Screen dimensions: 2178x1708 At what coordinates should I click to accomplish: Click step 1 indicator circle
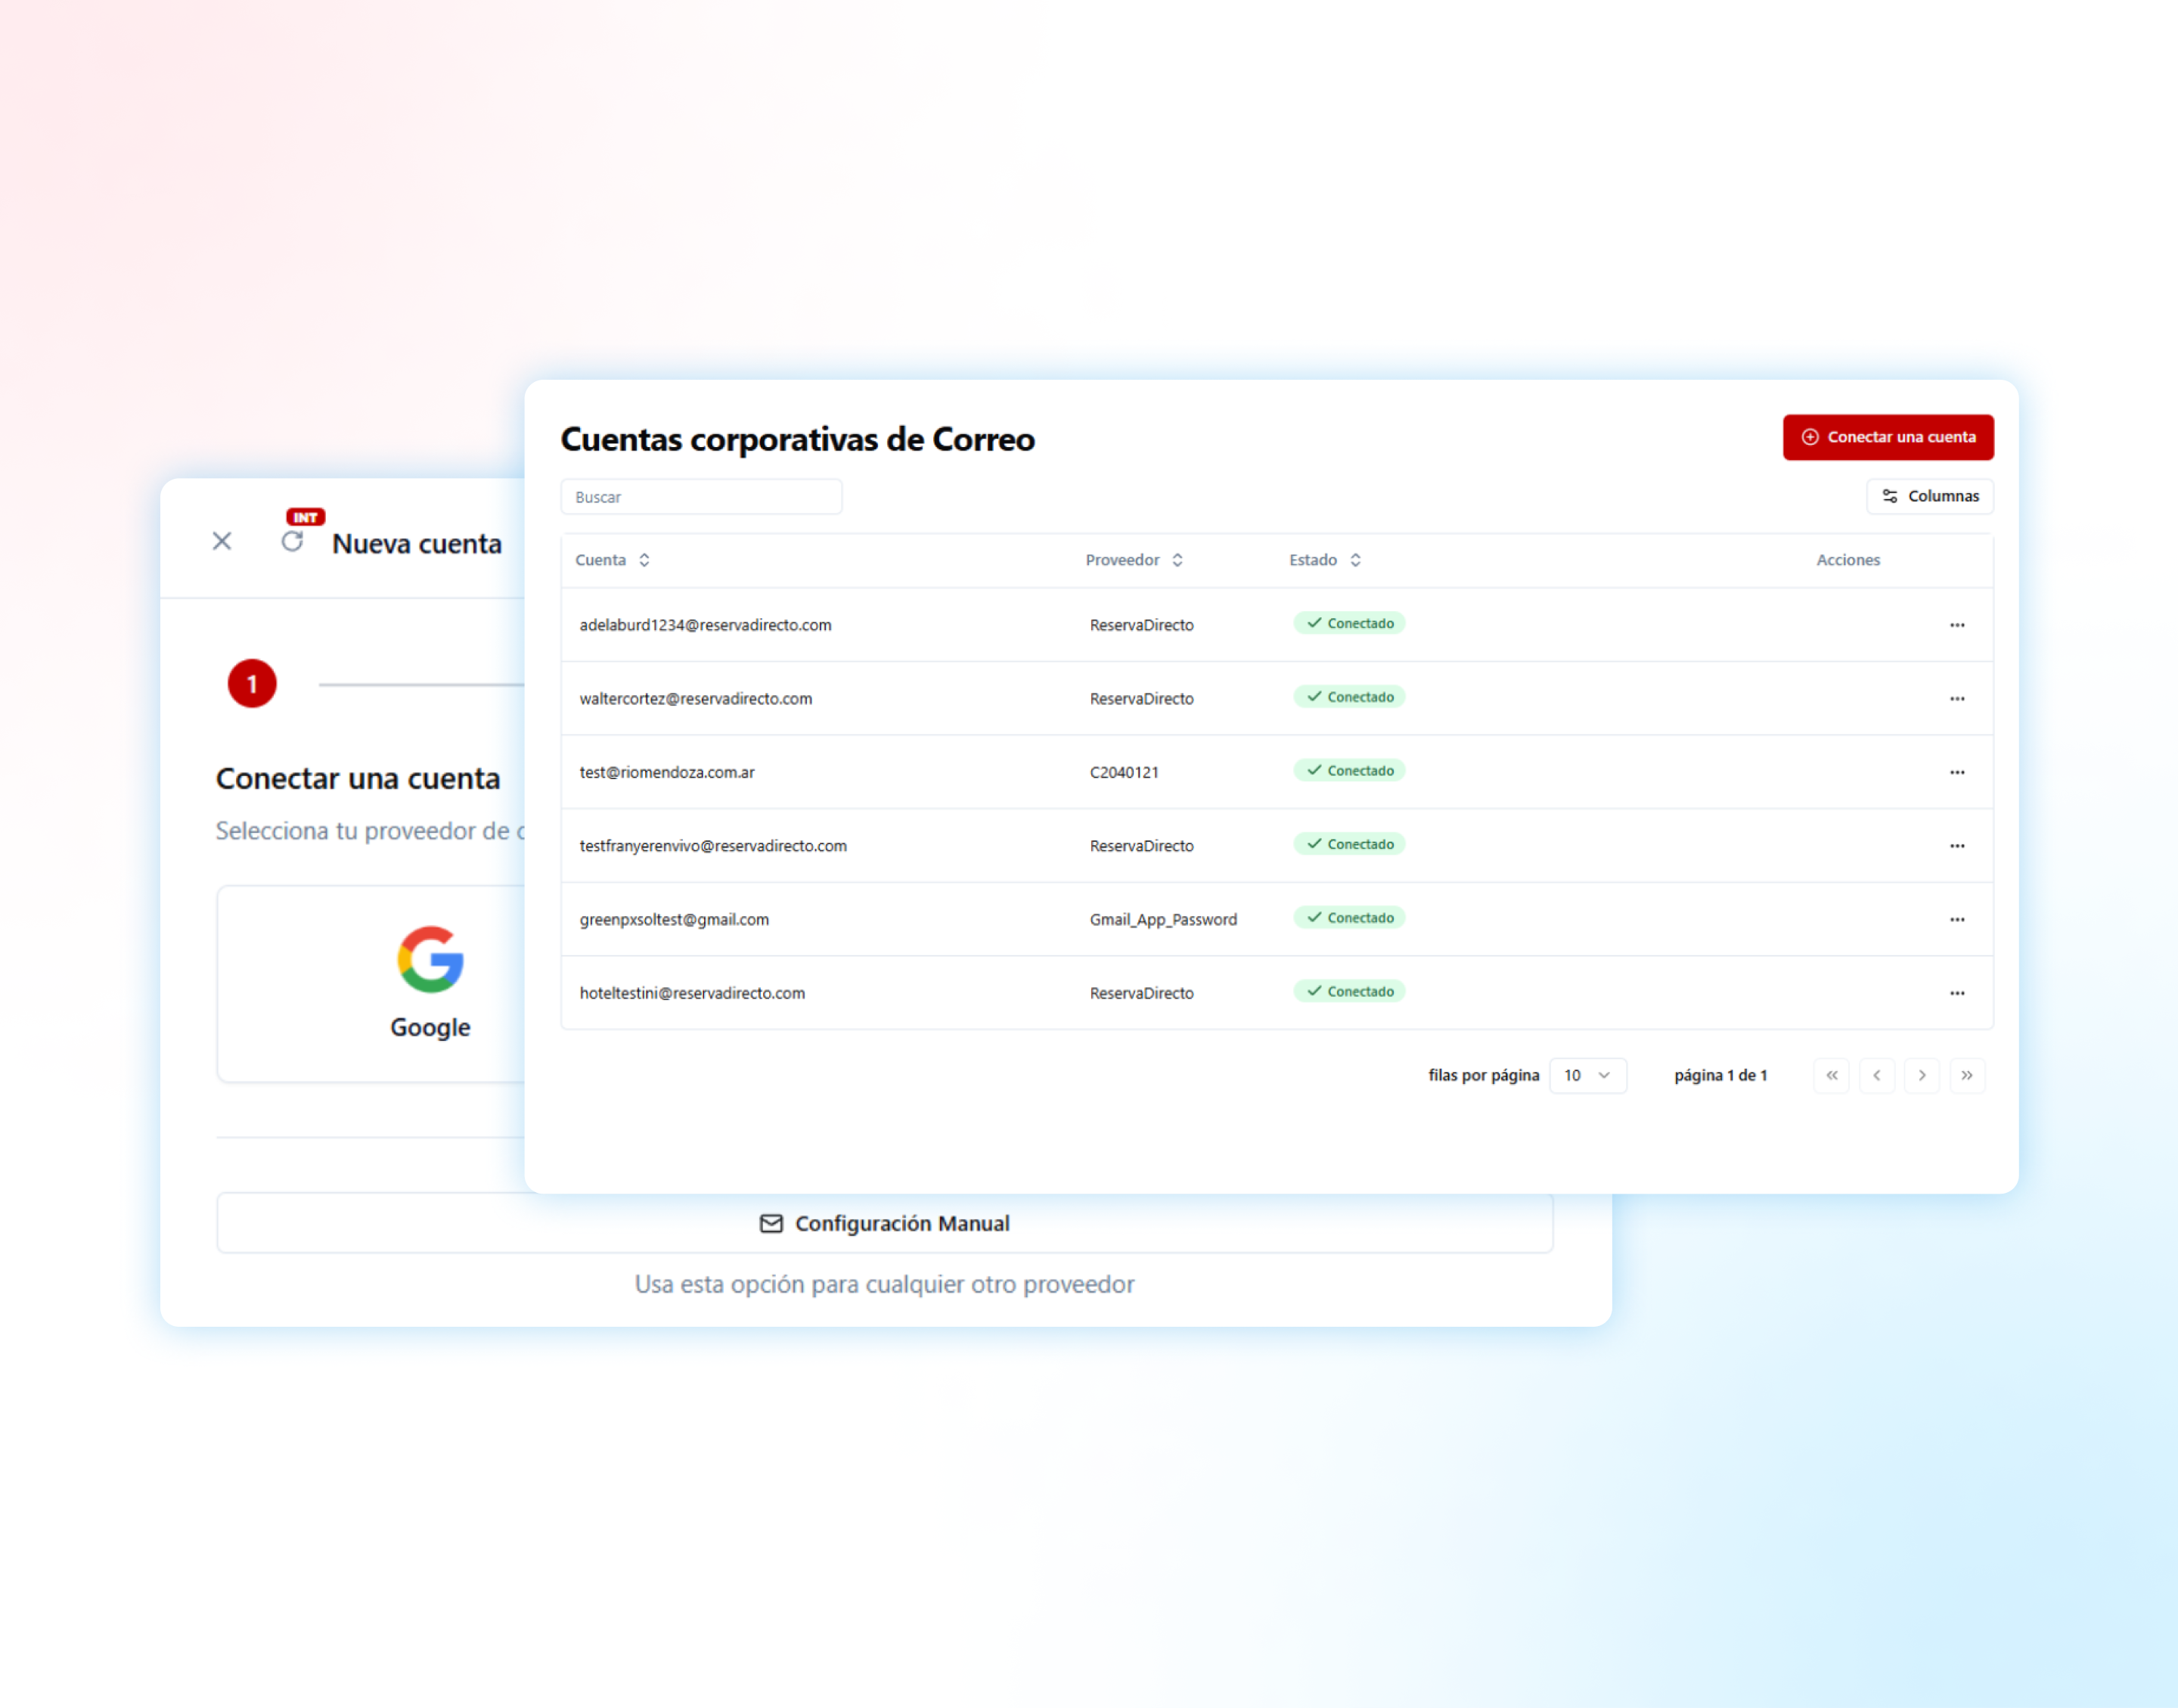(252, 684)
